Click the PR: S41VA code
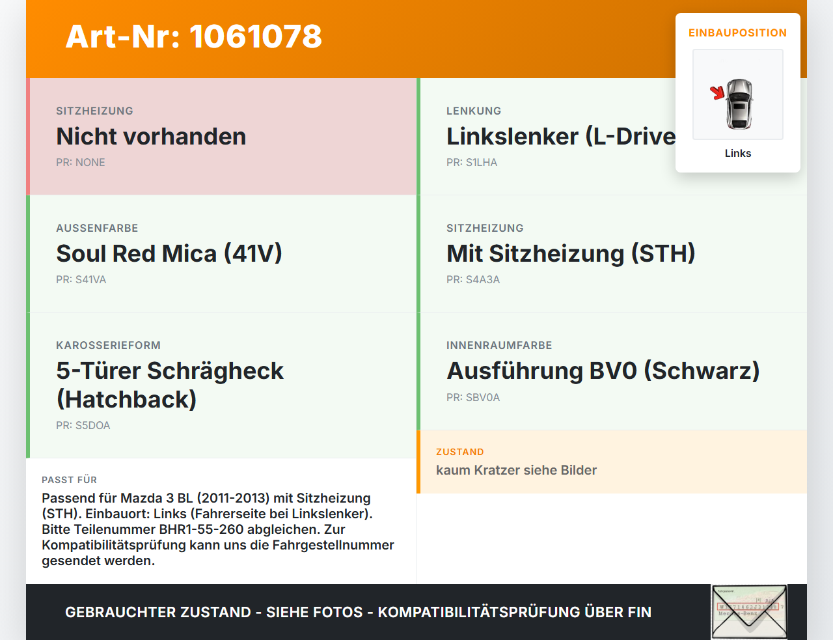The height and width of the screenshot is (640, 833). [81, 279]
